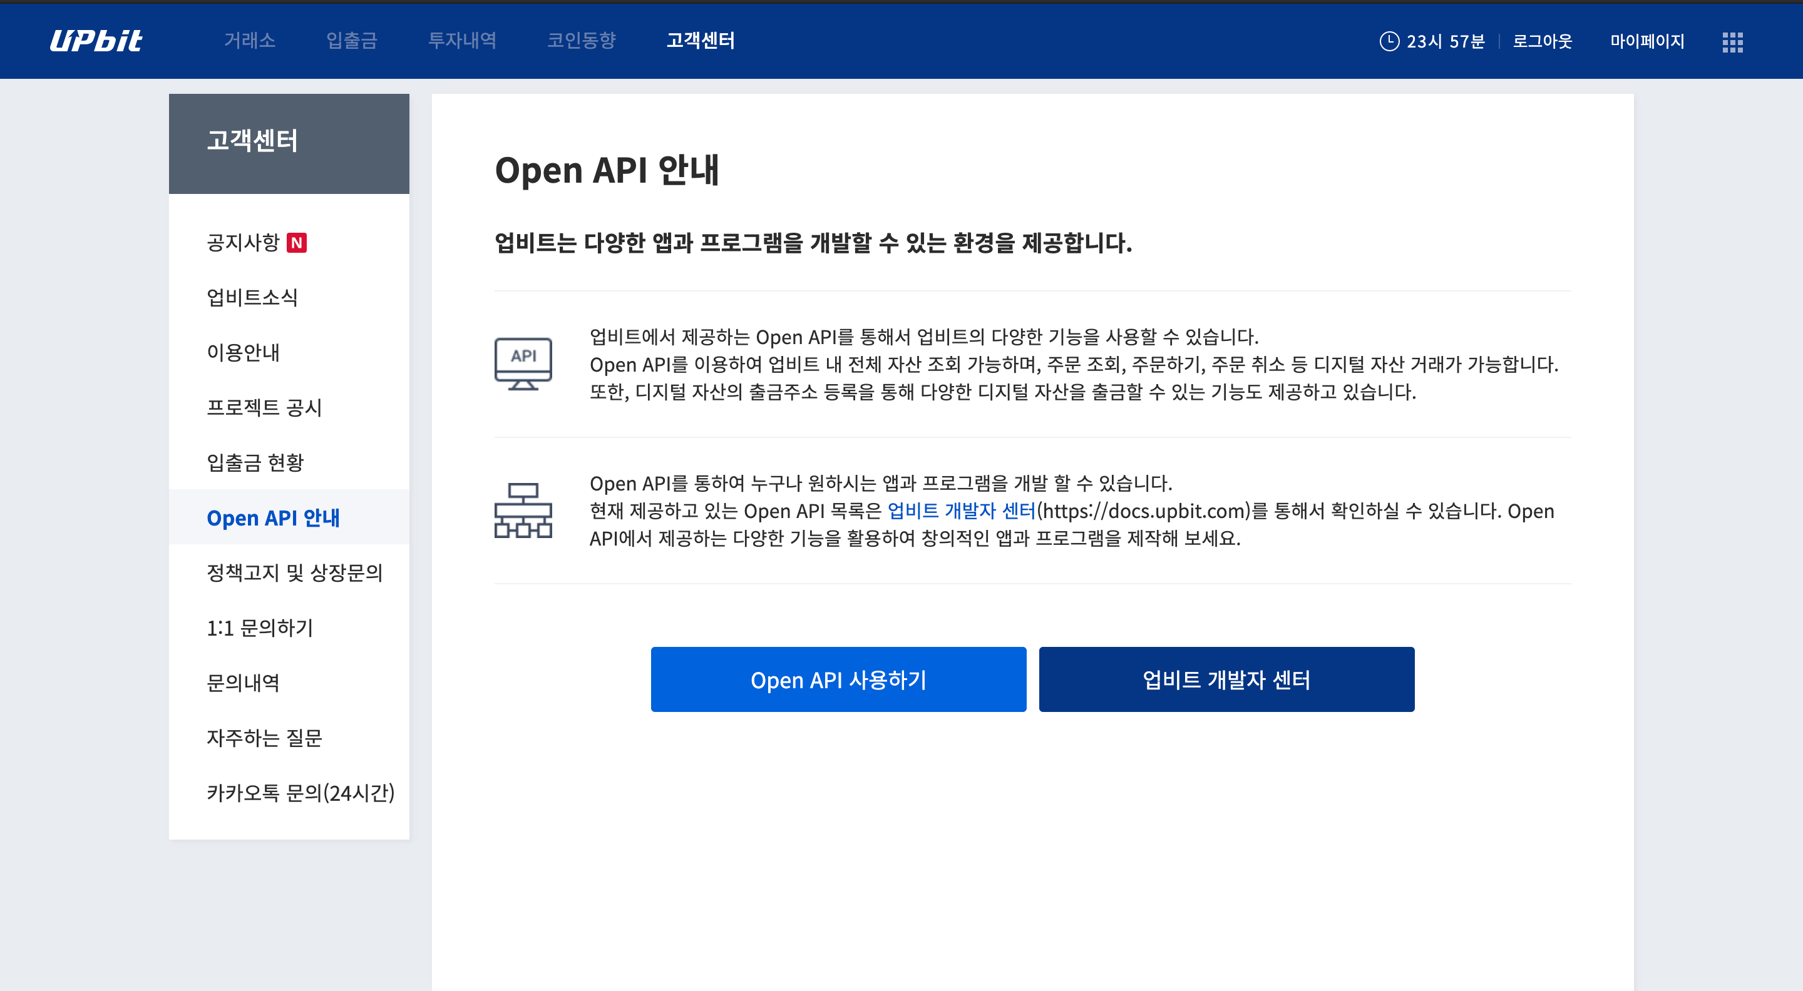Viewport: 1803px width, 991px height.
Task: Open 공지사항 in the sidebar
Action: pyautogui.click(x=243, y=243)
